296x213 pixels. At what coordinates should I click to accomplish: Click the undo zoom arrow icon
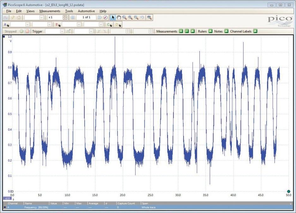click(x=142, y=18)
